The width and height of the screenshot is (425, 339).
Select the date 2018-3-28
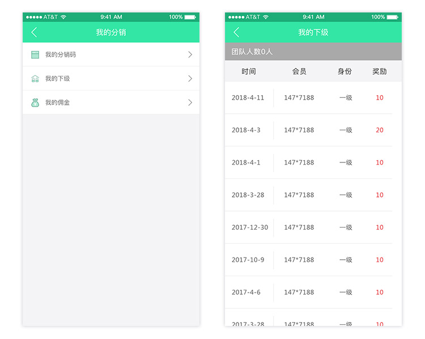click(248, 195)
